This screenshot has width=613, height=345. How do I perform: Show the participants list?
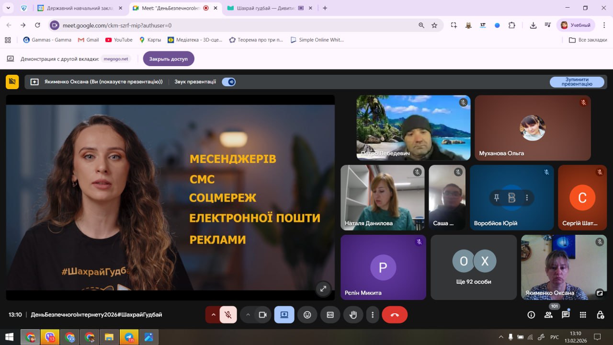[x=548, y=315]
